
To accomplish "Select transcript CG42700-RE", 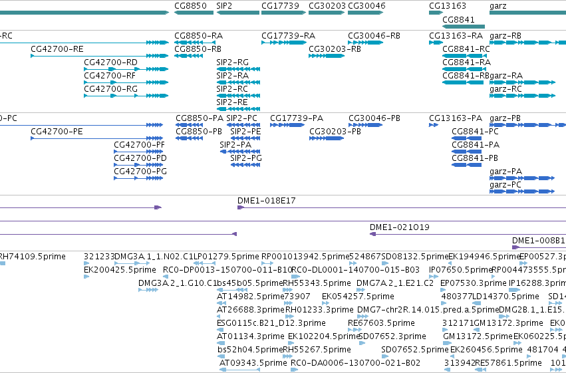I will (x=100, y=56).
